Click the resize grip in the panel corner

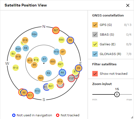click(132, 117)
